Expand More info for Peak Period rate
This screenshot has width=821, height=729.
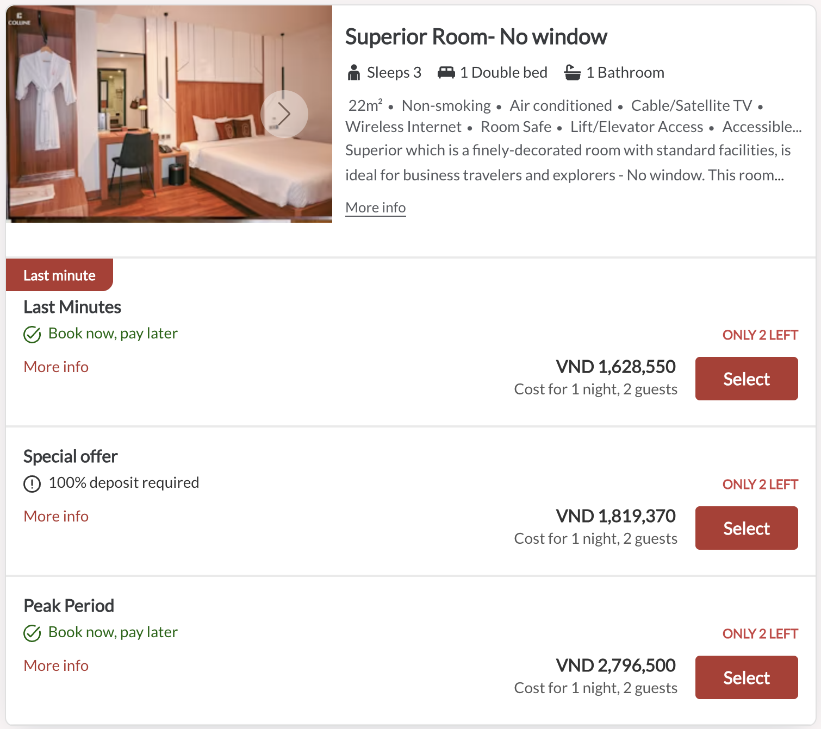pyautogui.click(x=56, y=665)
